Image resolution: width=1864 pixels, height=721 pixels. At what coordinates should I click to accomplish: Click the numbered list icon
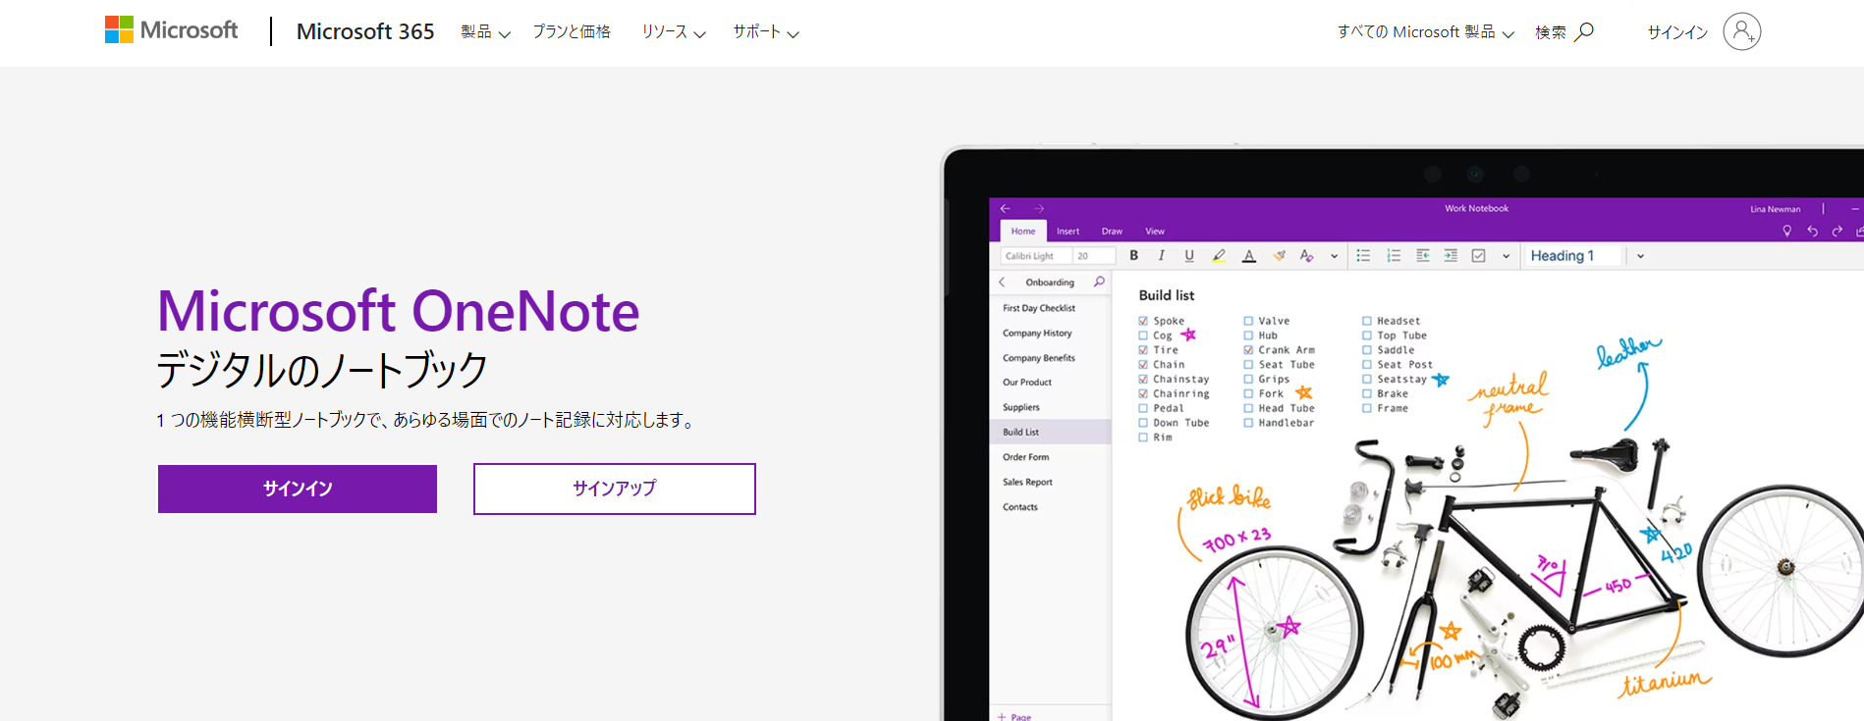(1393, 255)
